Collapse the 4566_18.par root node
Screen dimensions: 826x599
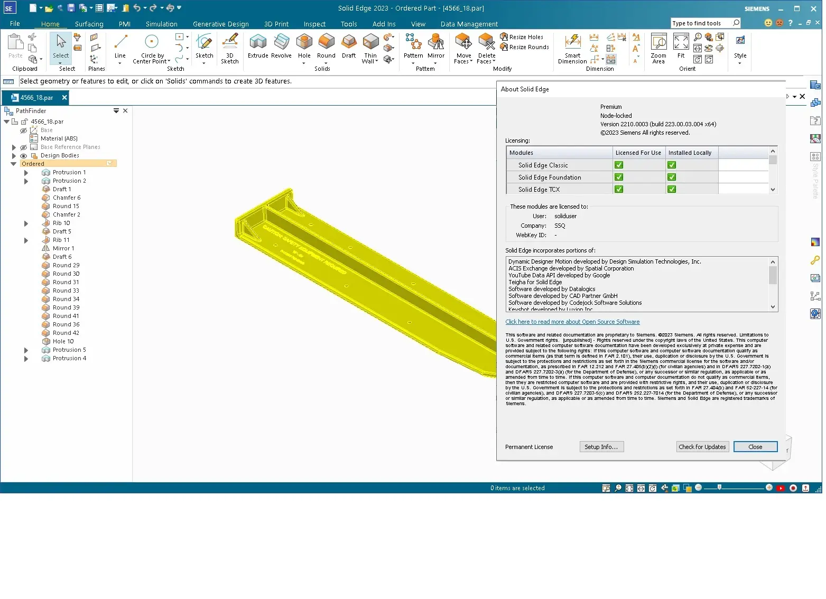click(6, 121)
